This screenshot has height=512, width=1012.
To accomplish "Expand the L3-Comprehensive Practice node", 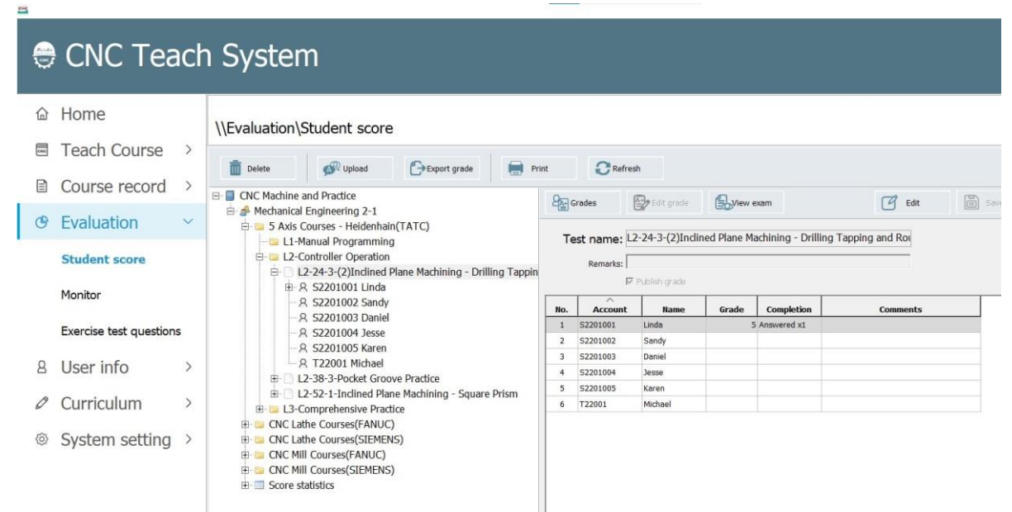I will click(260, 409).
